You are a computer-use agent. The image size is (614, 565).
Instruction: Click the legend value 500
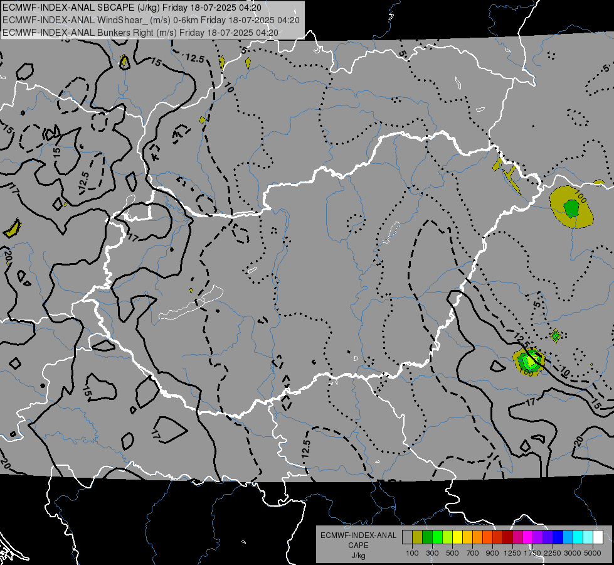coord(452,553)
